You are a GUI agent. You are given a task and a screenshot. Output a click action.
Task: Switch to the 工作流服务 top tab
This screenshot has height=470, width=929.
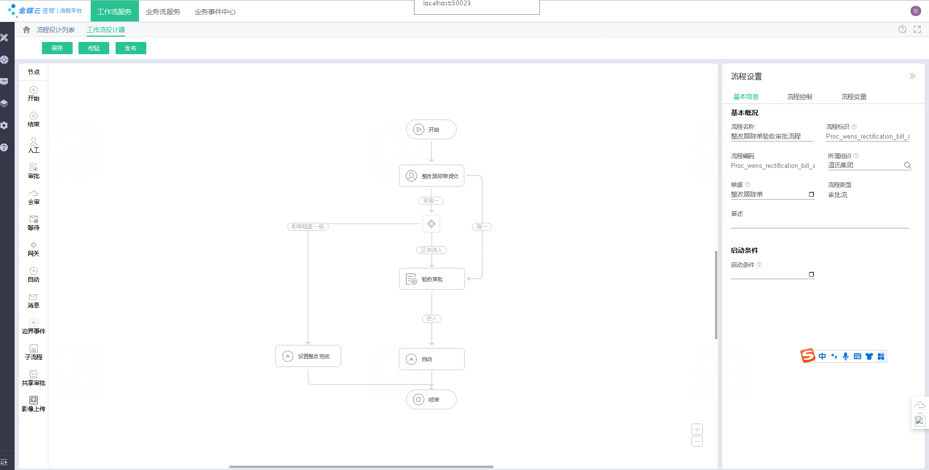[115, 11]
